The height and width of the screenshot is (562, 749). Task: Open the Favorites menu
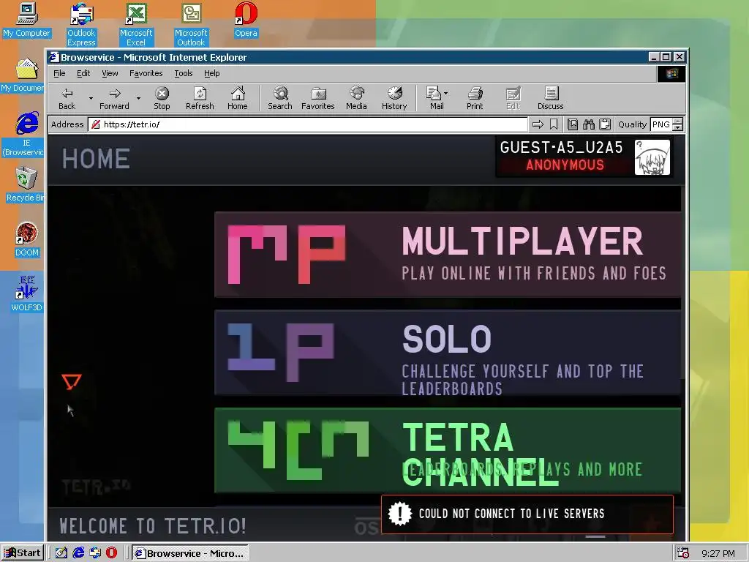(146, 73)
